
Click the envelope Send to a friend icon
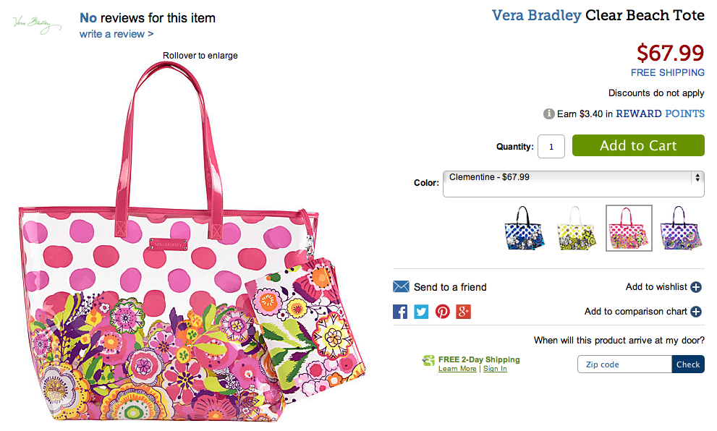(x=401, y=287)
